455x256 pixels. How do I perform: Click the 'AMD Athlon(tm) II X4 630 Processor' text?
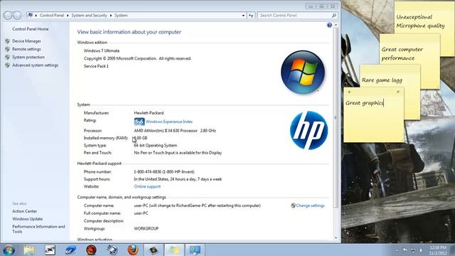[166, 131]
